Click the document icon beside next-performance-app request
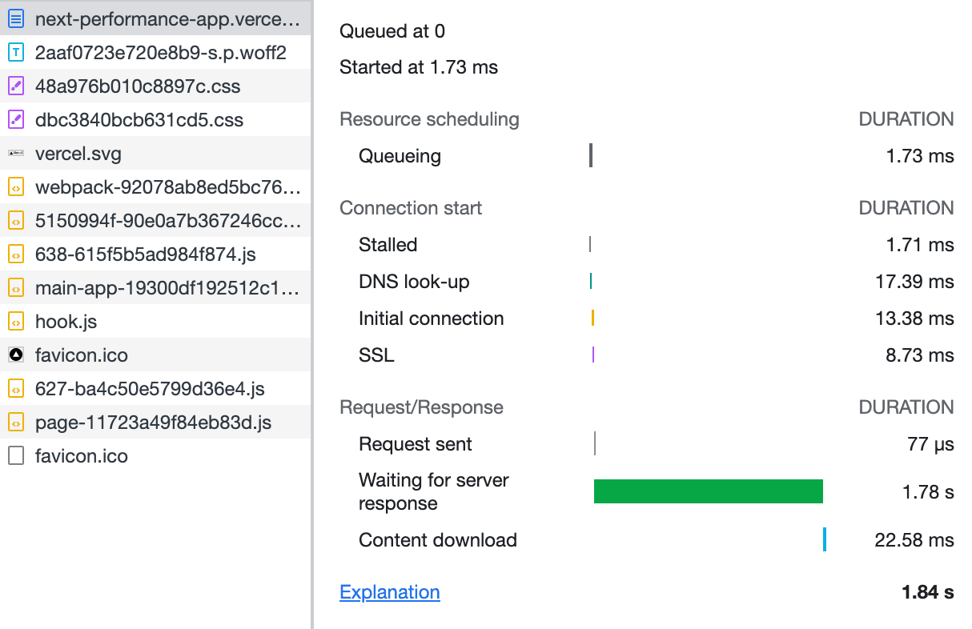This screenshot has height=629, width=972. (x=16, y=19)
